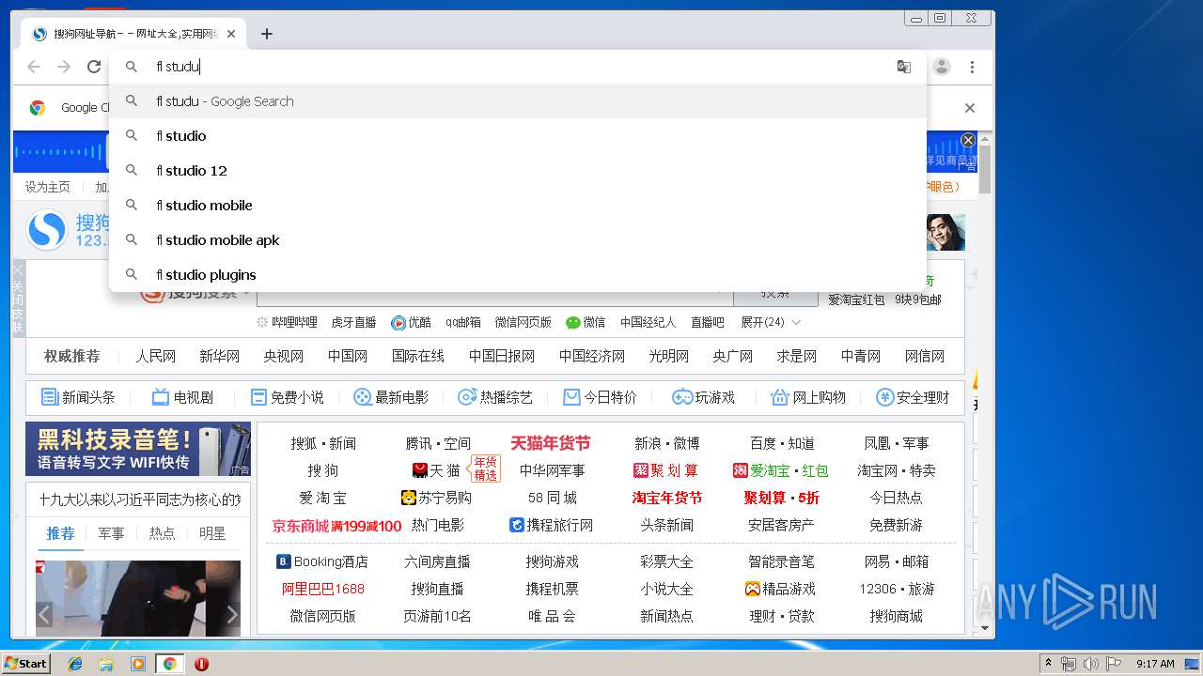The width and height of the screenshot is (1203, 676).
Task: Open 虎牙直播 link
Action: 353,322
